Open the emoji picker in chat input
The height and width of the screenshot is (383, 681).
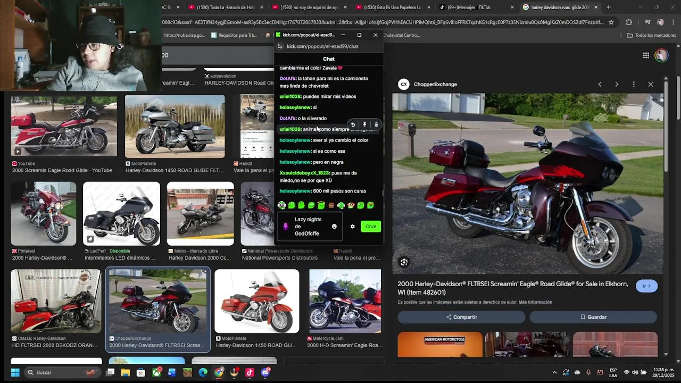click(x=334, y=227)
